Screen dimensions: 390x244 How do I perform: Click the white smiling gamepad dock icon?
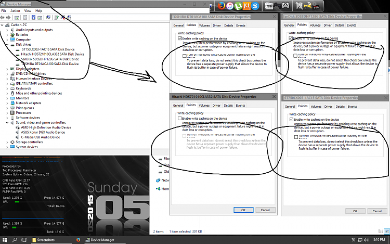click(x=285, y=6)
